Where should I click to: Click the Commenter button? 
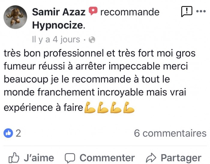(100, 158)
